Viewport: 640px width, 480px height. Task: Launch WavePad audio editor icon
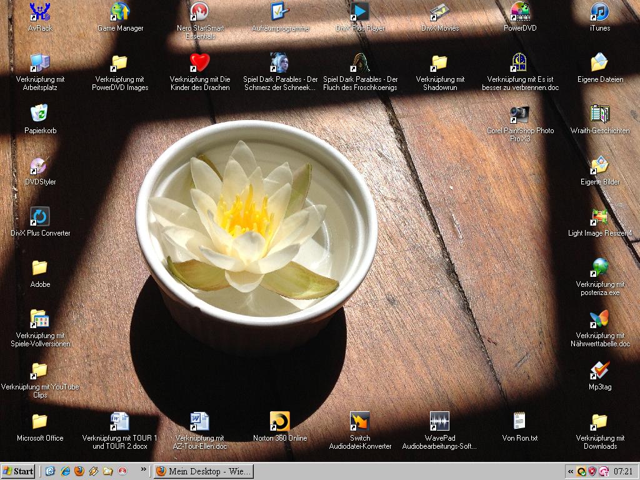[439, 422]
